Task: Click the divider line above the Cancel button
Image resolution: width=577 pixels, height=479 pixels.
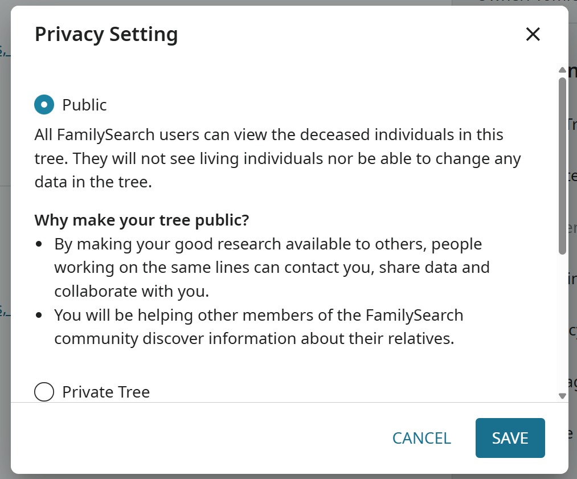Action: [x=285, y=402]
